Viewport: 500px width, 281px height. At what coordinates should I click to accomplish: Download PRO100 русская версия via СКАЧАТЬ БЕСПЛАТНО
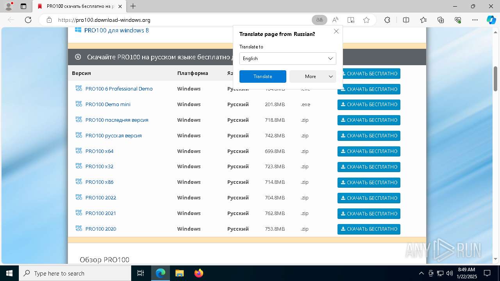[369, 136]
